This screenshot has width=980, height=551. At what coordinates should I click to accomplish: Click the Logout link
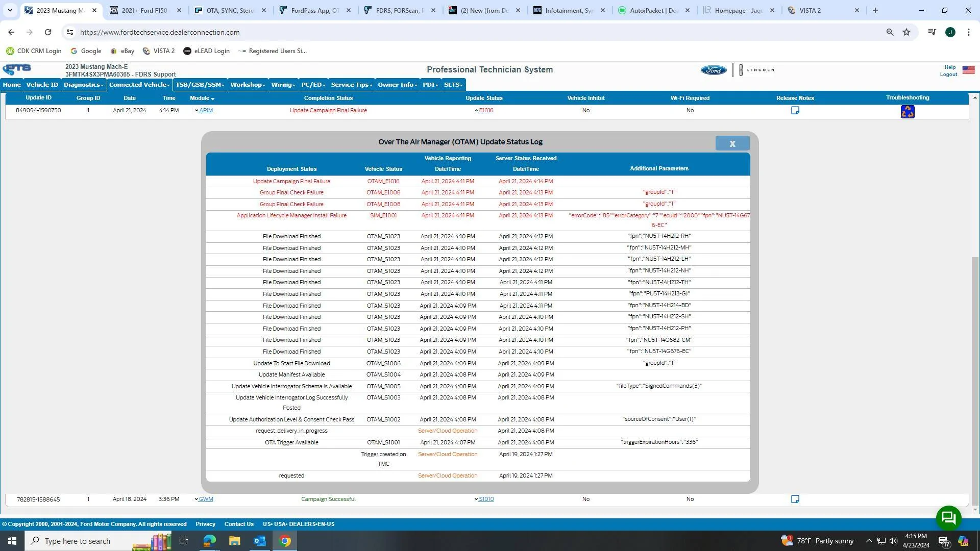tap(948, 74)
